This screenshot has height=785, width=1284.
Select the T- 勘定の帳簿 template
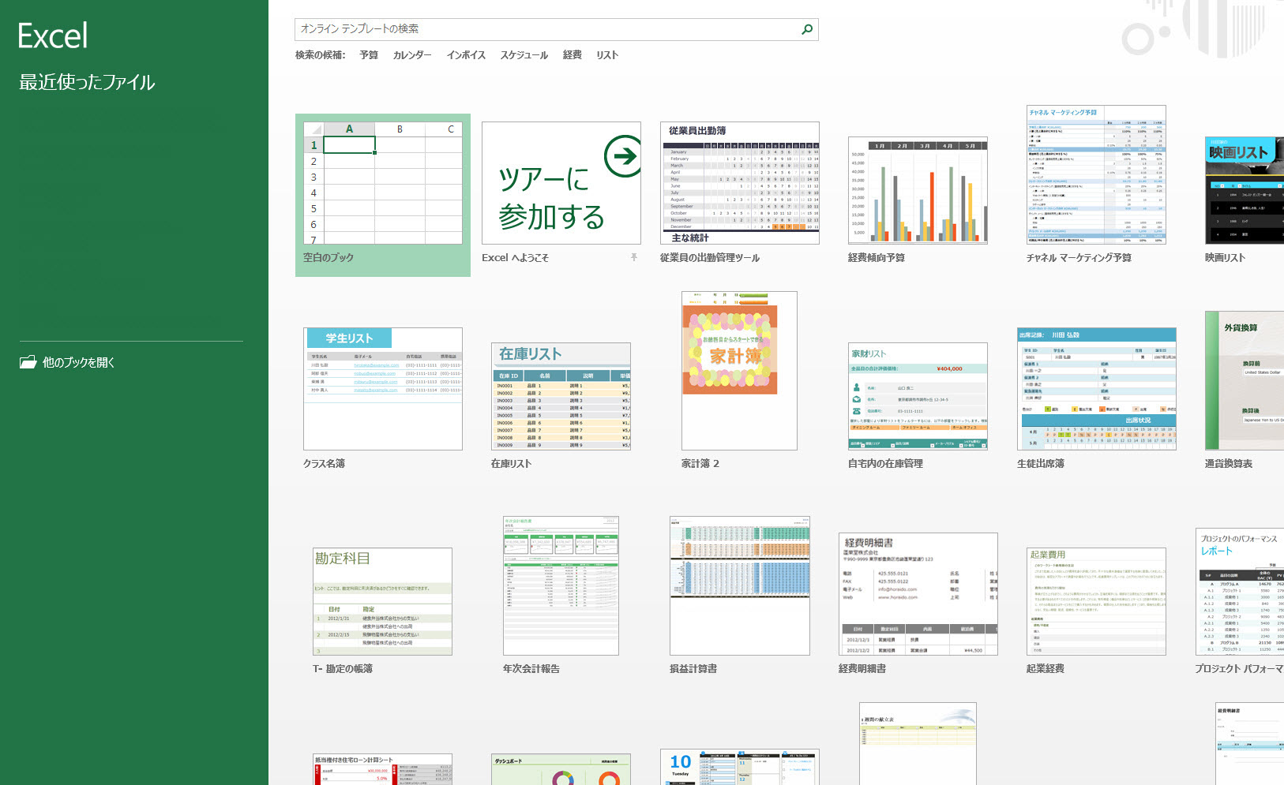(x=382, y=601)
